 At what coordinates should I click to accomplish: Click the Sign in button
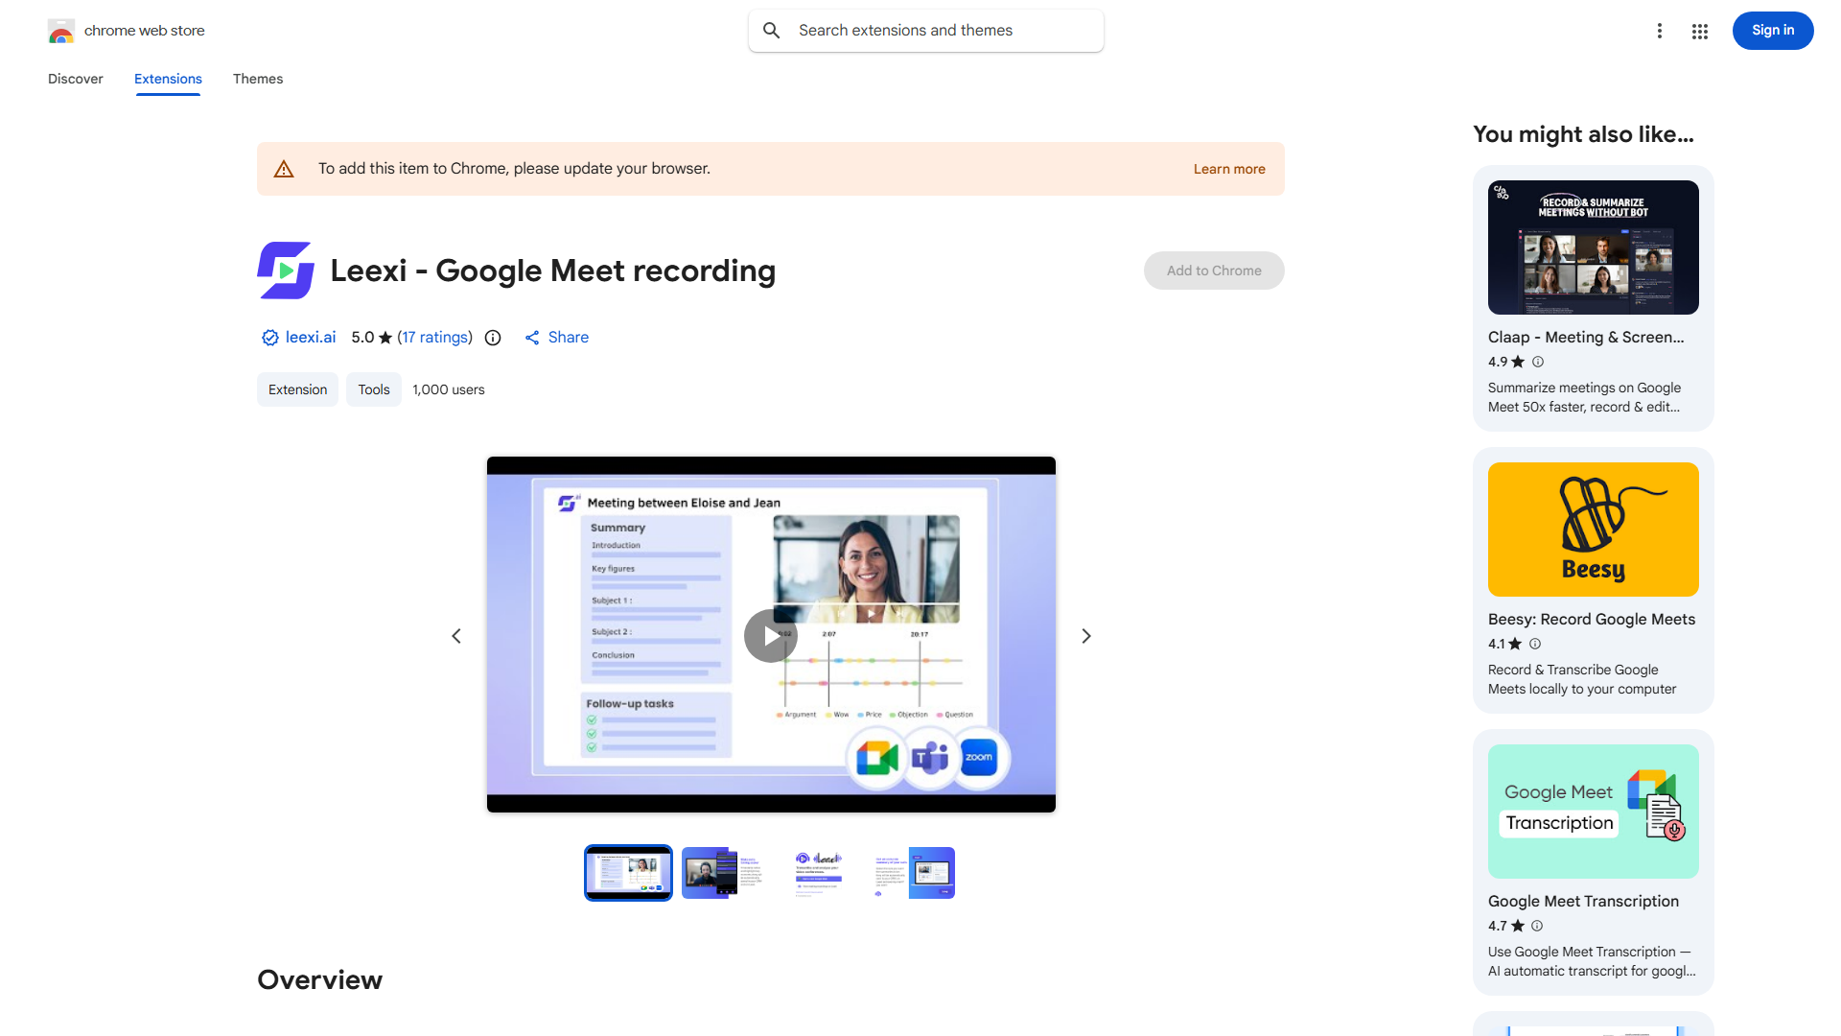(x=1772, y=31)
